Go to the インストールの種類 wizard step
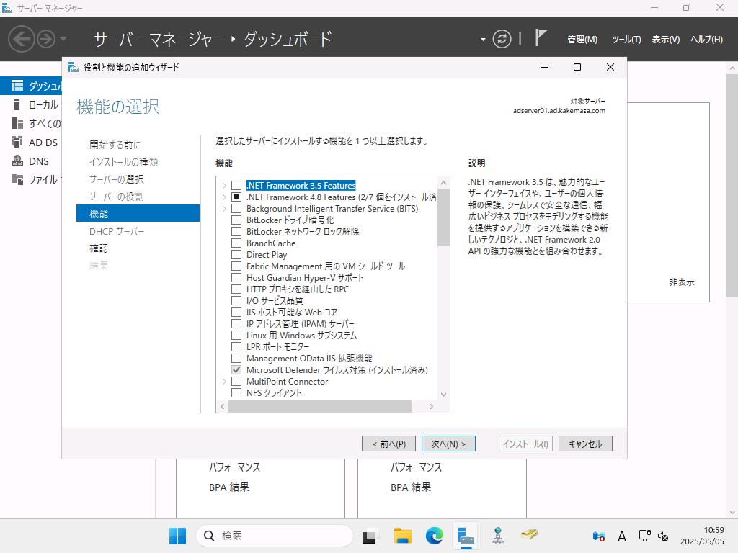 tap(124, 162)
